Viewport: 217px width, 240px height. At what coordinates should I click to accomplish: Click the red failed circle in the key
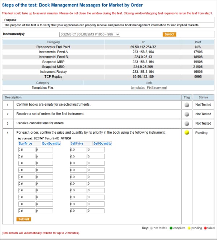tap(205, 228)
